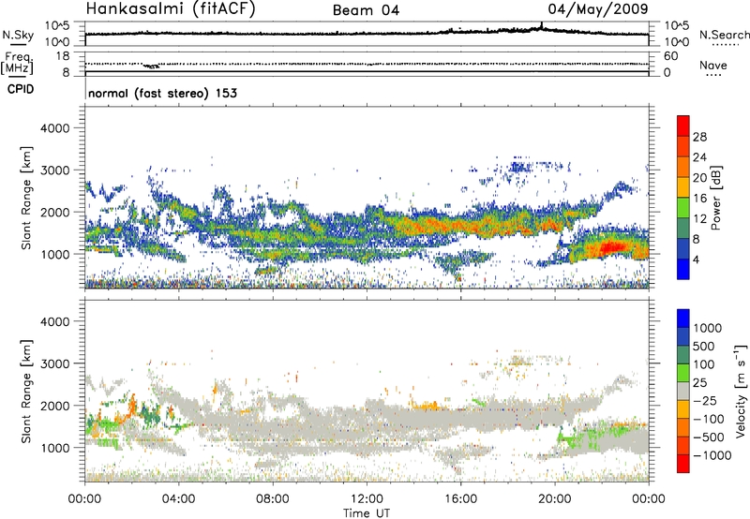Click the bright blue lowest power swatch
The image size is (750, 519).
[x=683, y=269]
